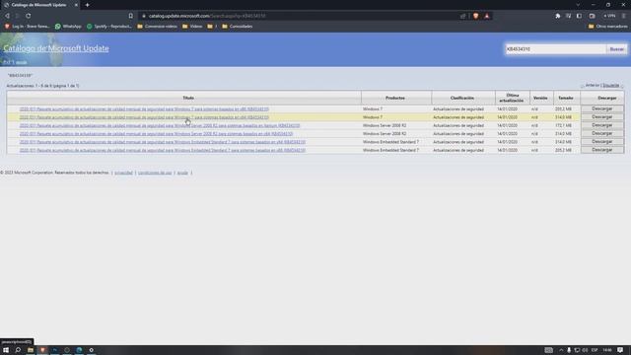Open the Windows Embedded Standard 7 x86 update link

pyautogui.click(x=163, y=150)
